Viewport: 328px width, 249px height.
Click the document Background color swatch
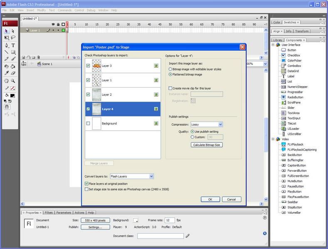[136, 220]
